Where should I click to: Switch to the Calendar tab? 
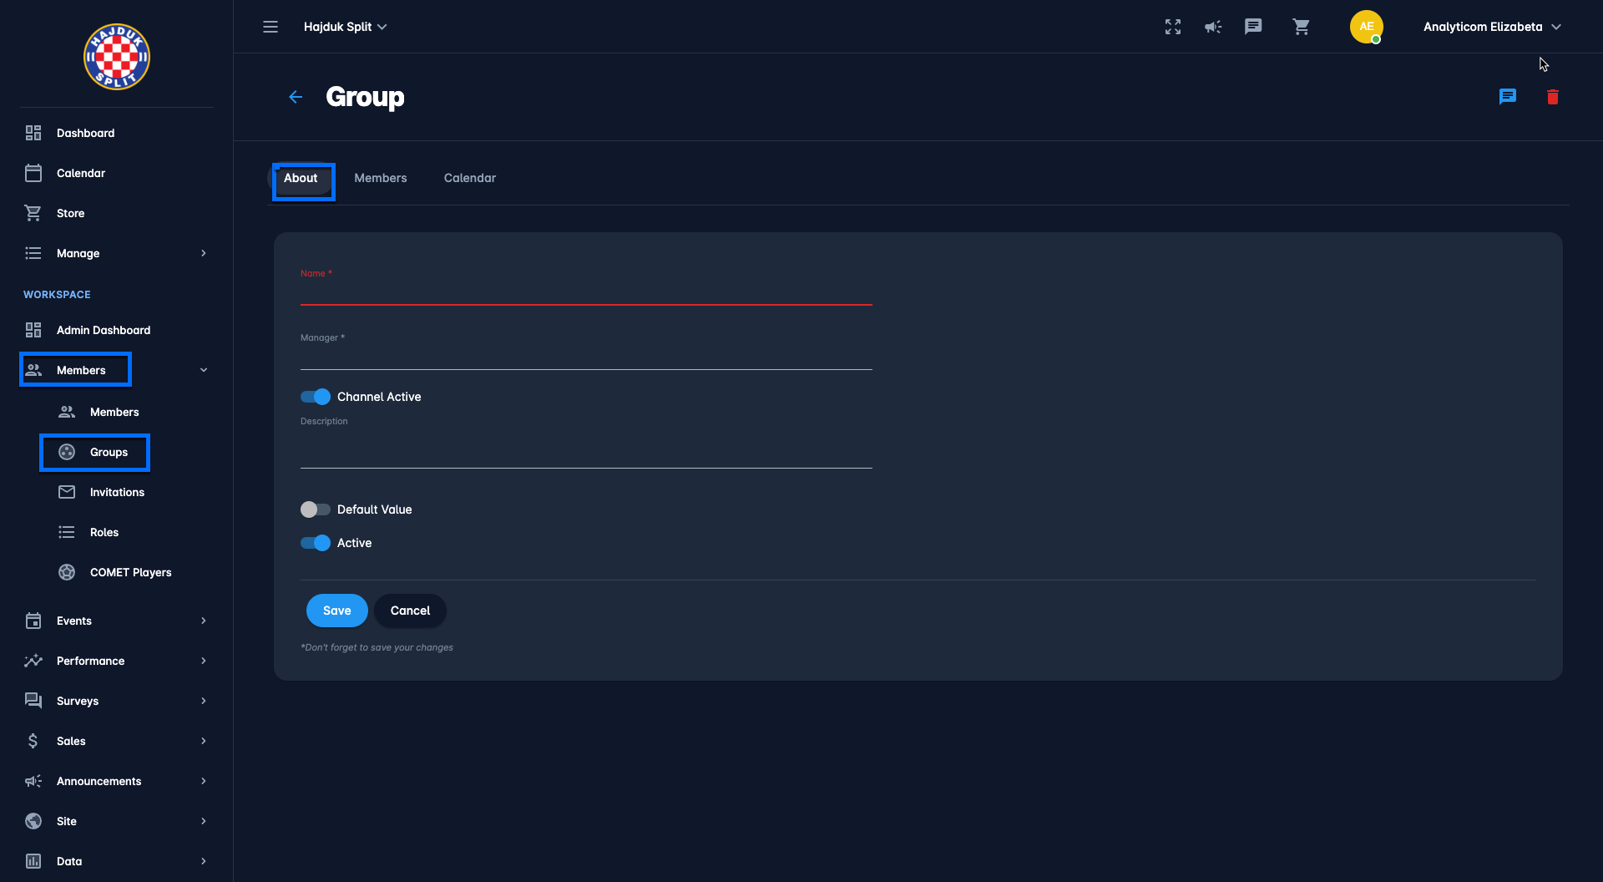[x=469, y=178]
